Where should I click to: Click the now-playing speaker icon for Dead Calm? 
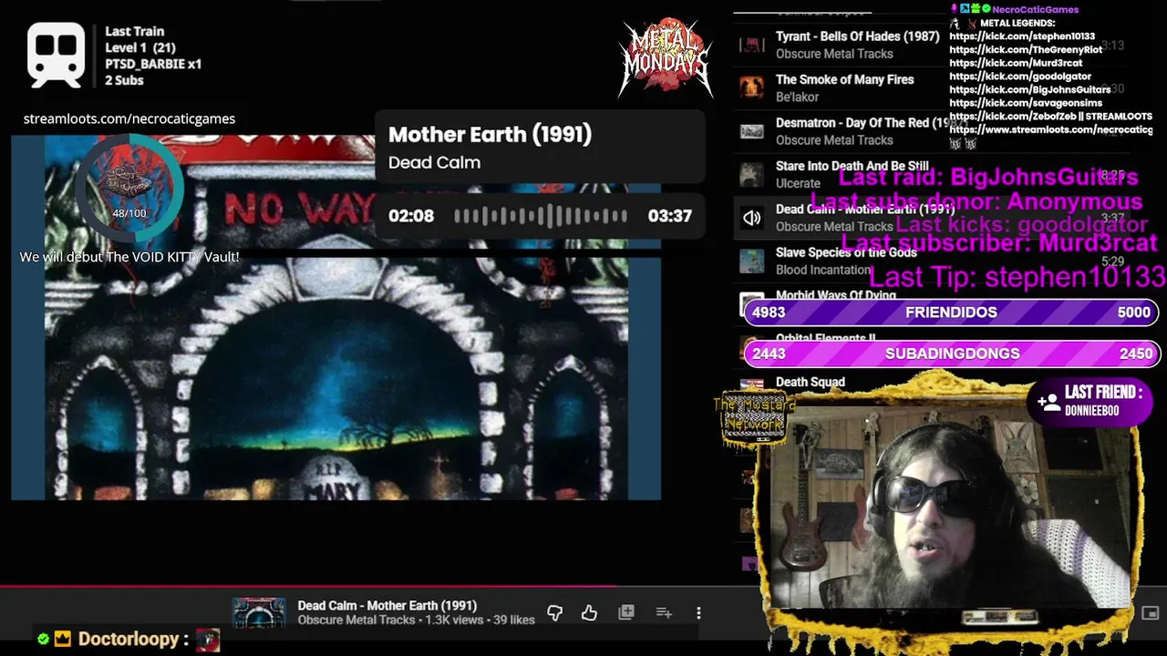[751, 218]
